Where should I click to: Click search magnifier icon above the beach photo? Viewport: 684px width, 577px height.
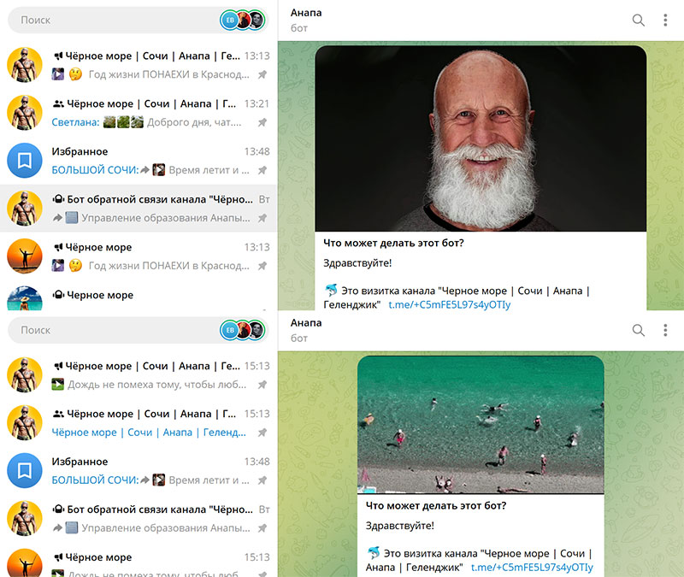click(x=639, y=330)
